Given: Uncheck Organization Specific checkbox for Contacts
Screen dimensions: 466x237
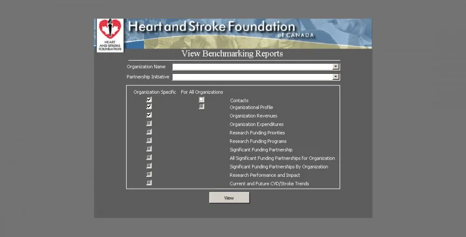Looking at the screenshot, I should coord(149,100).
